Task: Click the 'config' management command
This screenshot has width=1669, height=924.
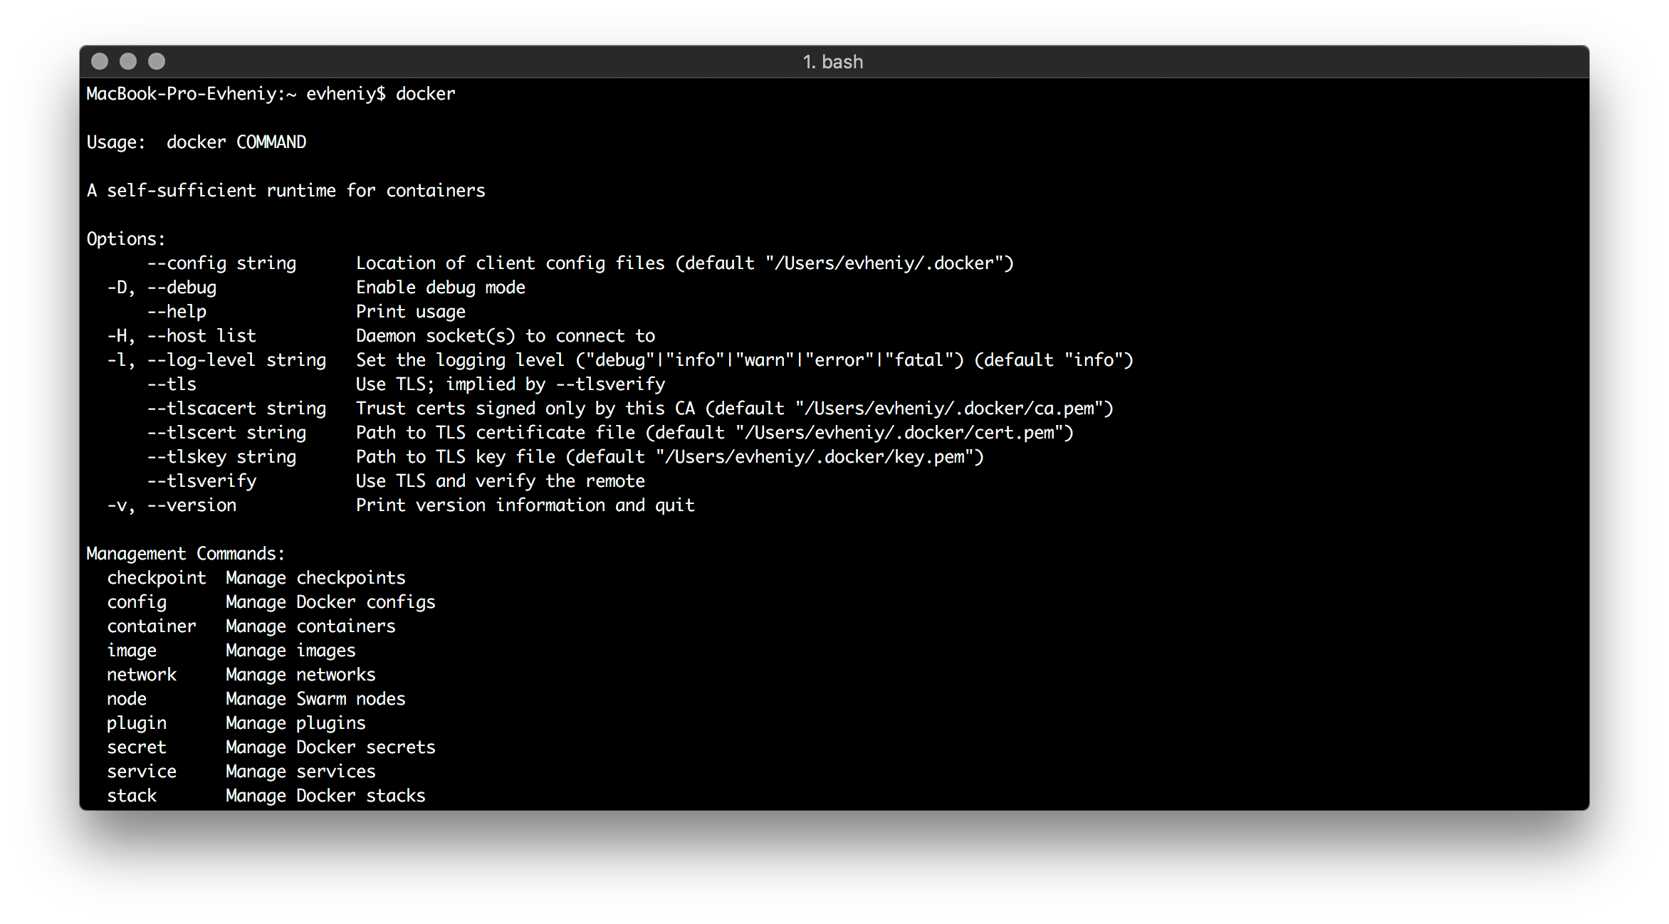Action: tap(136, 602)
